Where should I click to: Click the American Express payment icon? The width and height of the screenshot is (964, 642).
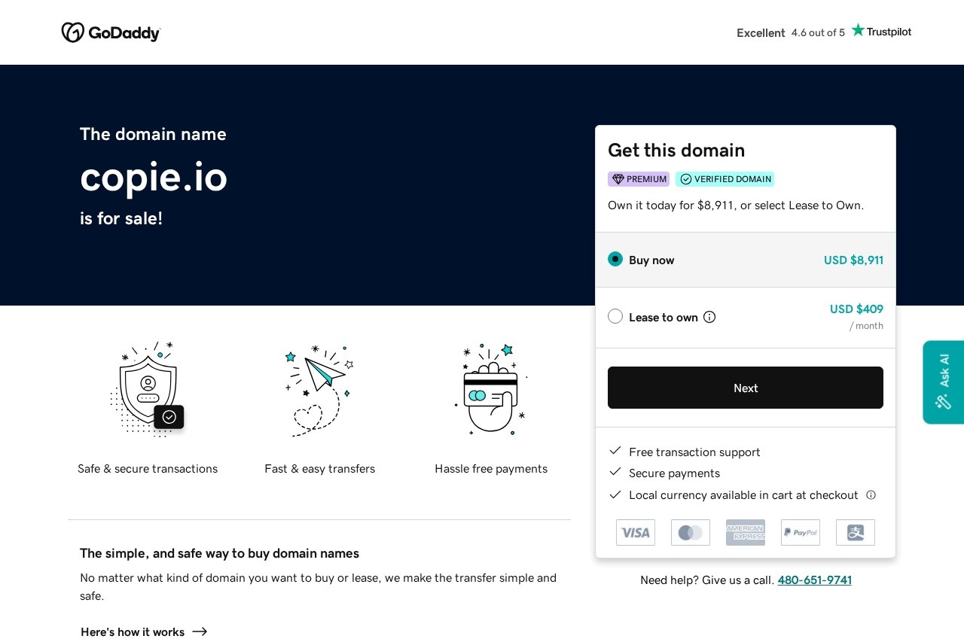point(745,532)
